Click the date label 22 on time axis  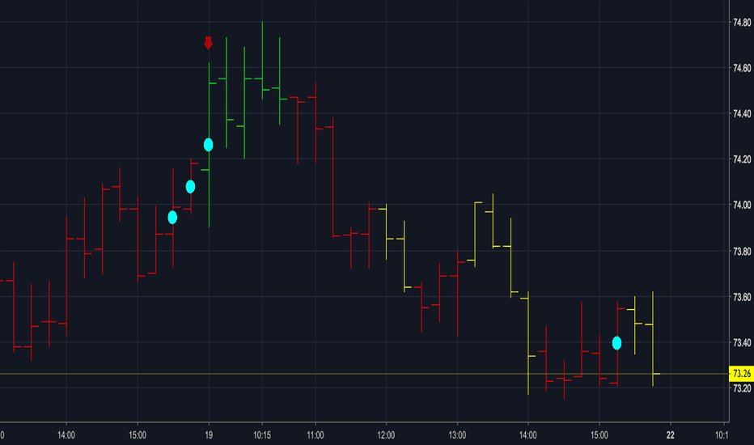click(x=671, y=435)
